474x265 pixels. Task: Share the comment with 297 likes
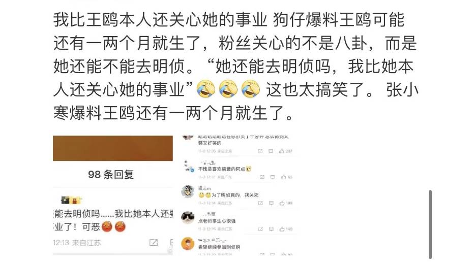pos(260,151)
